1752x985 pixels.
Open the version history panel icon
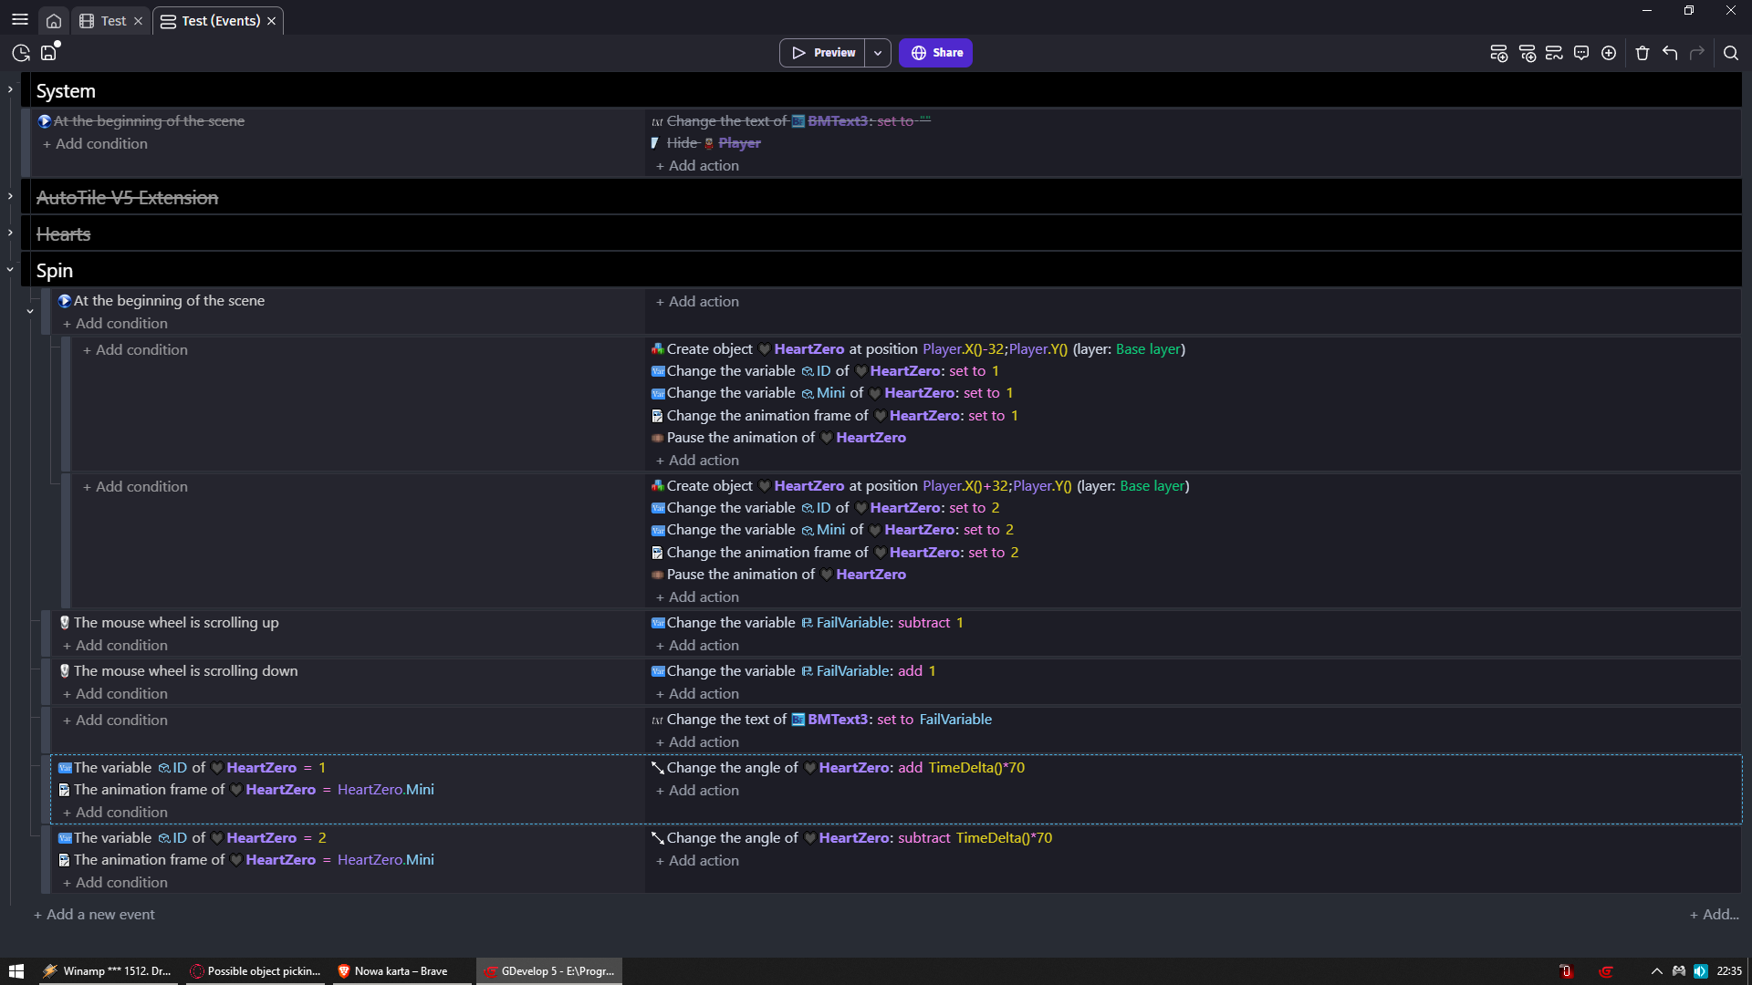21,53
